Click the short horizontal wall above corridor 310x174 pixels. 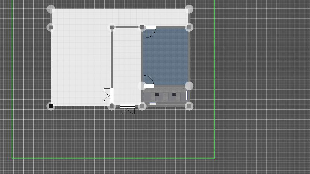(127, 27)
